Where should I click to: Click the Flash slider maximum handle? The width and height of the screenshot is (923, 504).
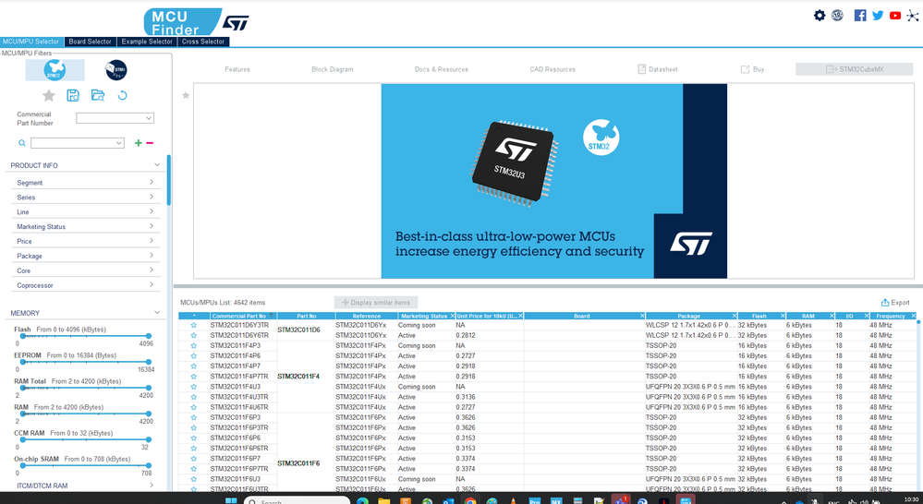tap(149, 336)
